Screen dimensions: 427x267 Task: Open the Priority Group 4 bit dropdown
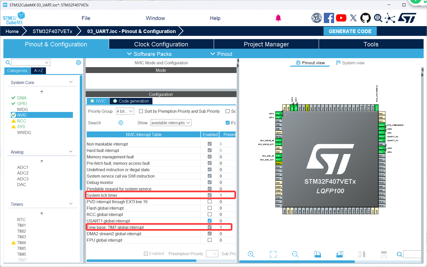click(125, 111)
